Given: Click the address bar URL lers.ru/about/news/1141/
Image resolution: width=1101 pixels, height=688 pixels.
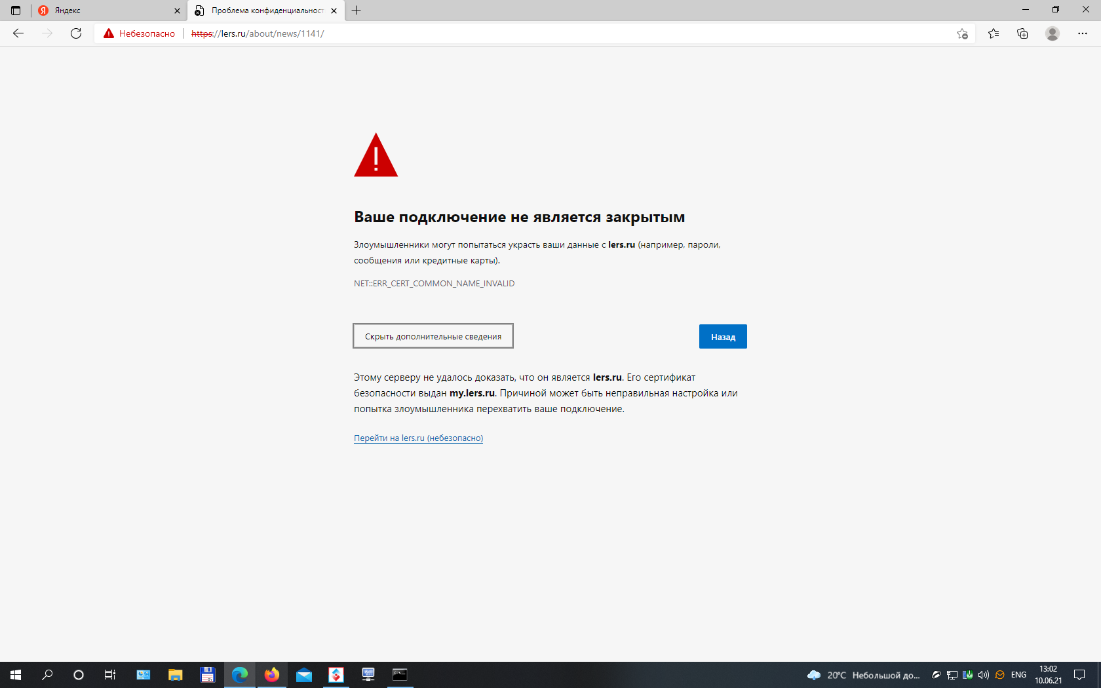Looking at the screenshot, I should [x=258, y=33].
